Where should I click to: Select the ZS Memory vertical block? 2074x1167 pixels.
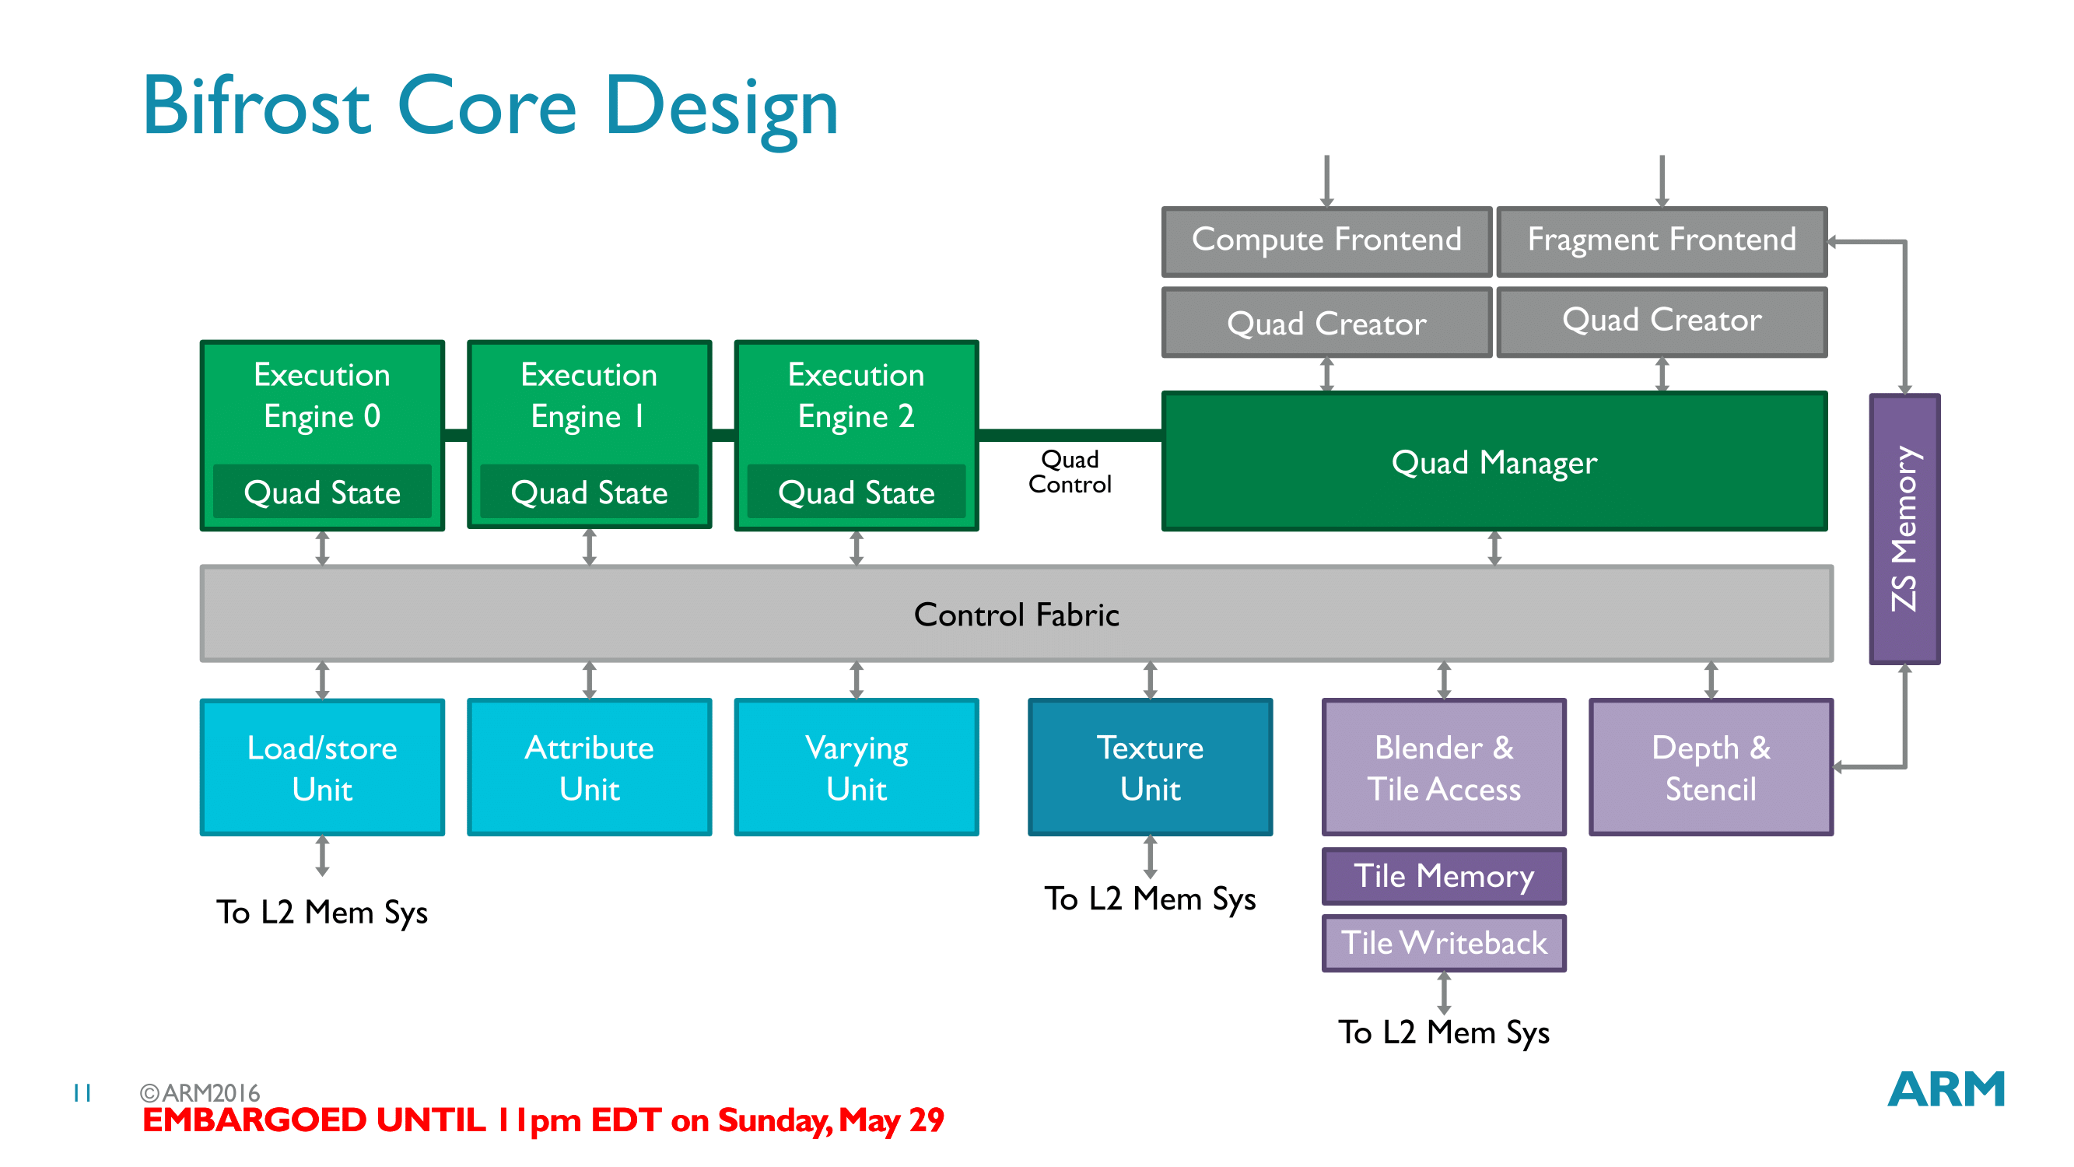click(x=1904, y=529)
